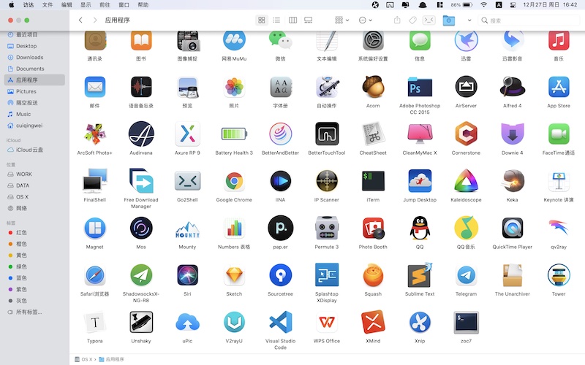Select the Adobe Photoshop CC 2015 icon
This screenshot has height=365, width=585.
[x=420, y=87]
